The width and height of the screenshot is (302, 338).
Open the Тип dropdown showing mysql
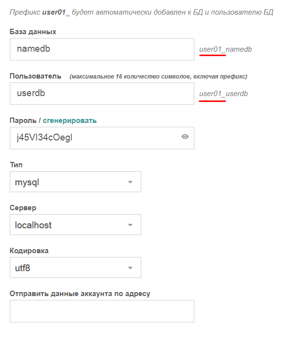[75, 181]
